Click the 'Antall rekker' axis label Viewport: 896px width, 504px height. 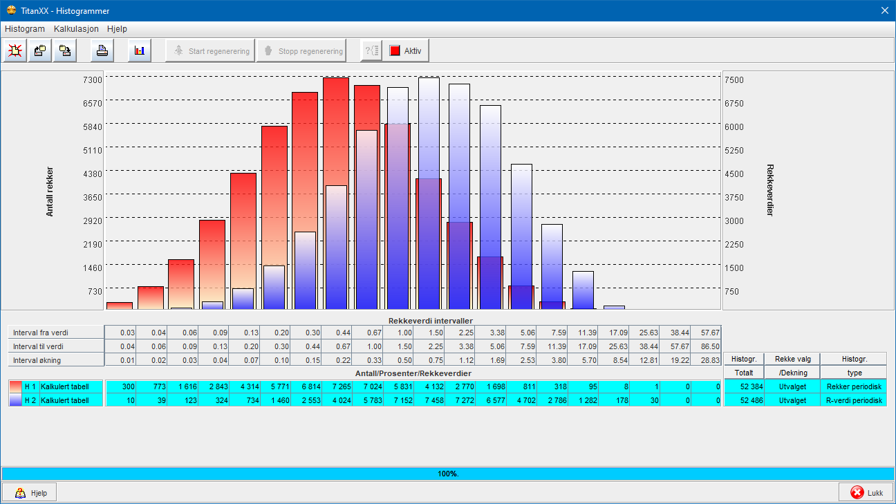tap(50, 192)
